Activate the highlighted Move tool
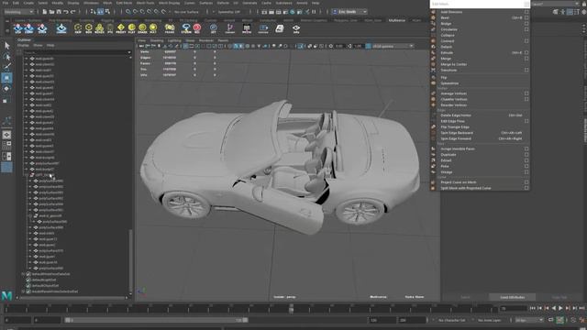The height and width of the screenshot is (330, 587). tap(6, 78)
